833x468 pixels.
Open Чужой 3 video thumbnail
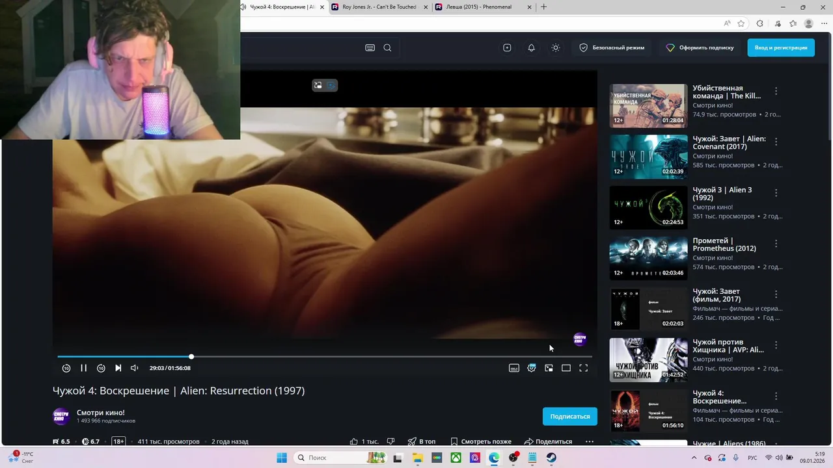[648, 207]
